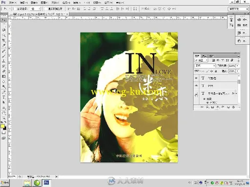Select the Crop tool
Image resolution: width=250 pixels, height=187 pixels.
[4, 40]
